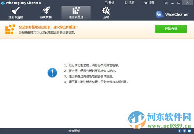Click the blue exclamation info icon

pyautogui.click(x=52, y=73)
